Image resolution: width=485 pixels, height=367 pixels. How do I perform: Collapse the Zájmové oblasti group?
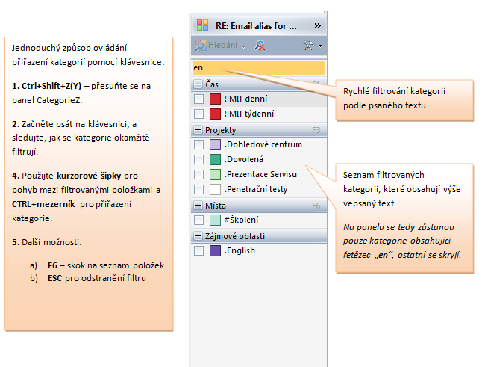point(198,236)
